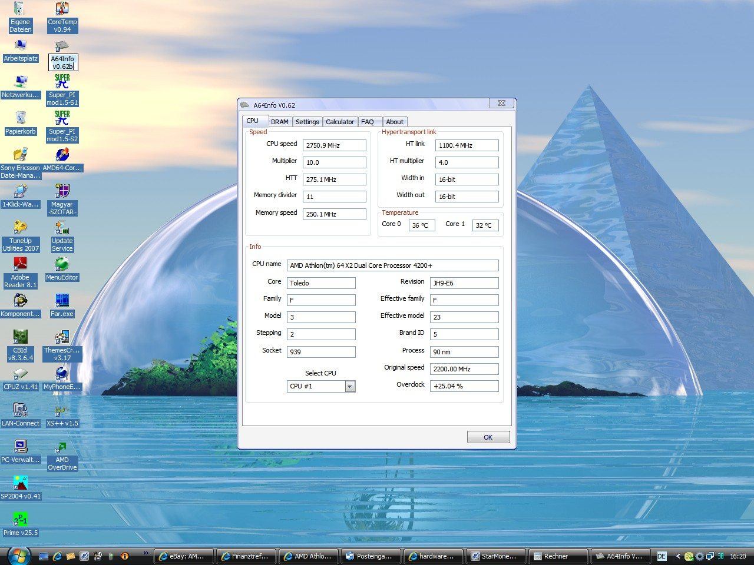The height and width of the screenshot is (565, 754).
Task: Select the Adobe Reader 8.1 icon
Action: point(20,272)
